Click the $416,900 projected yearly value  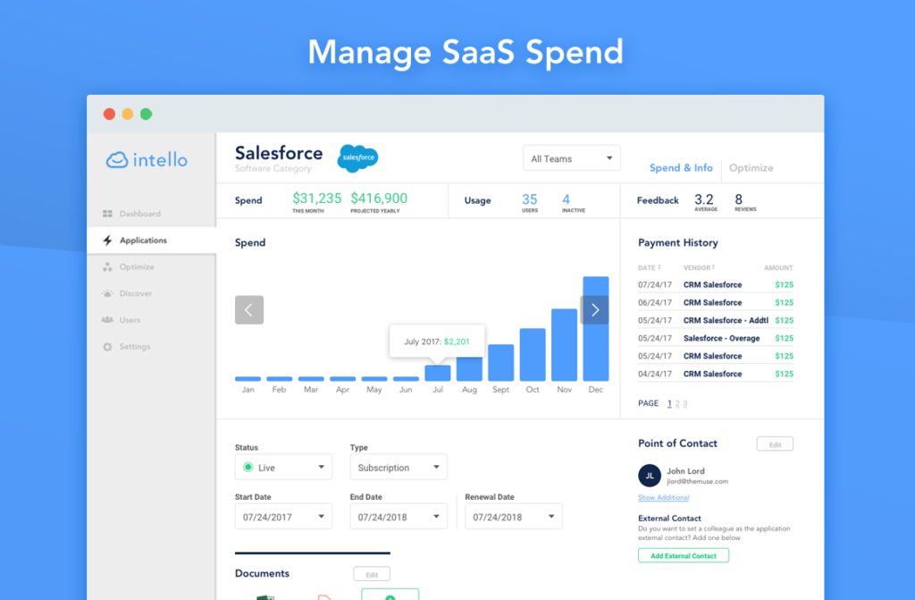pos(379,199)
